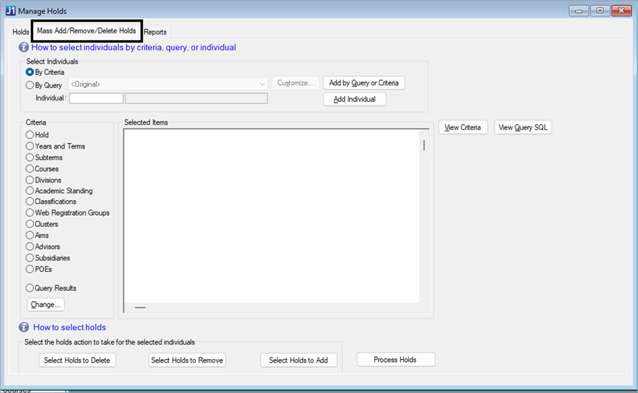The width and height of the screenshot is (638, 393).
Task: Click Selected Items horizontal scrollbar
Action: coord(272,307)
